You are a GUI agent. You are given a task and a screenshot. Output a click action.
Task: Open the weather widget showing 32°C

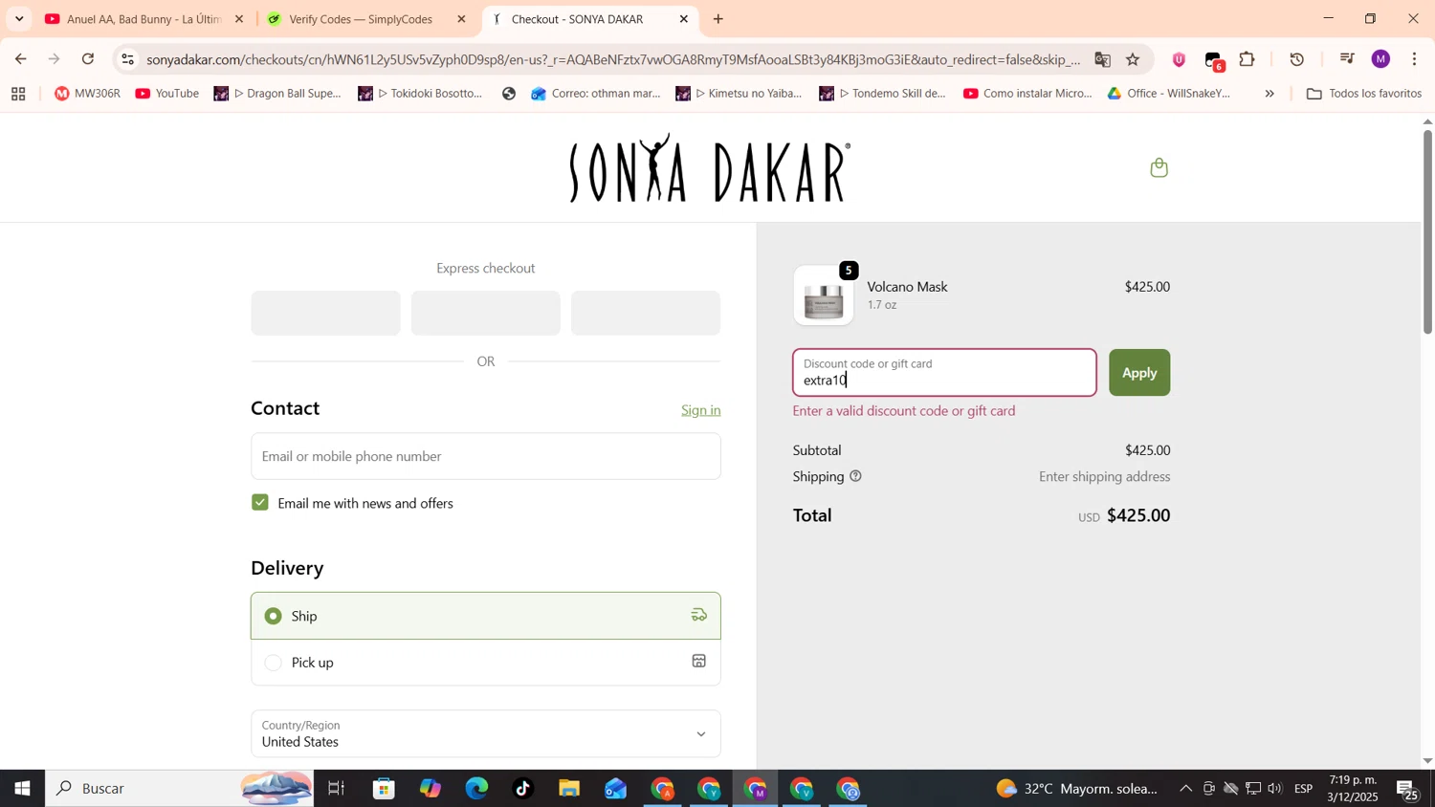(1076, 789)
